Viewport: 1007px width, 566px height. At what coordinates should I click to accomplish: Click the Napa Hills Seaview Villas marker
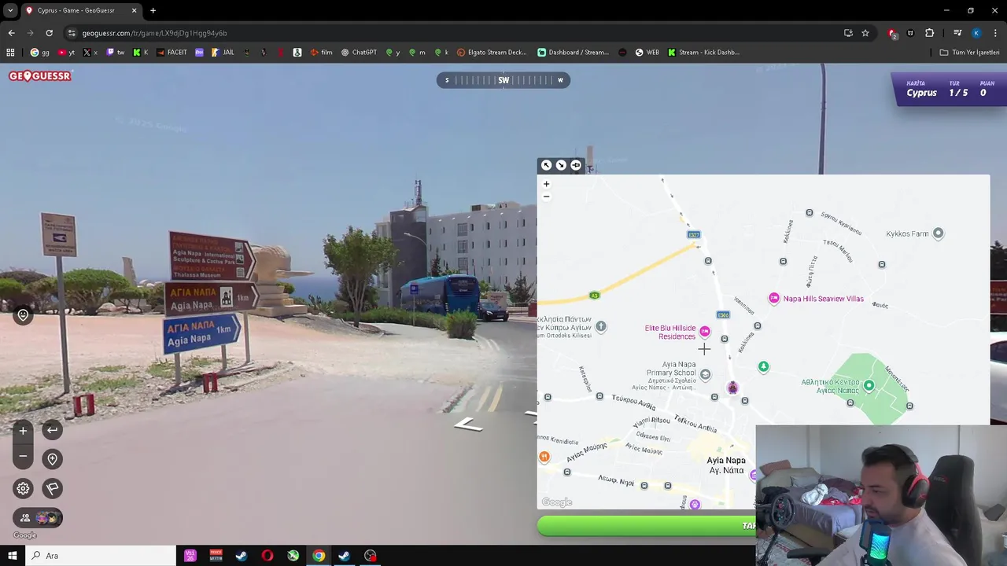(774, 298)
